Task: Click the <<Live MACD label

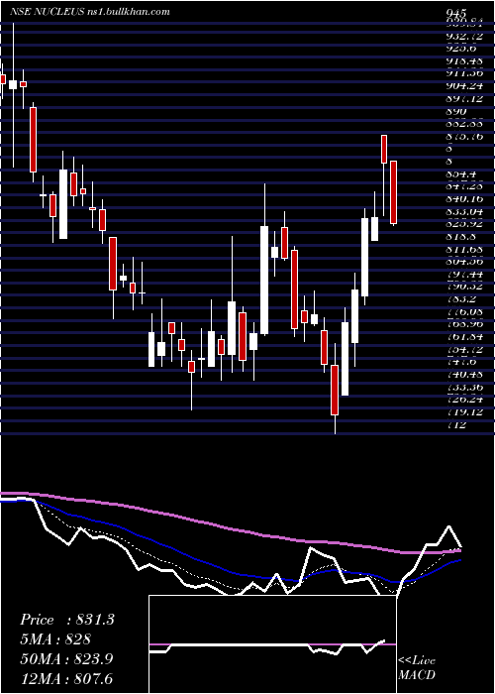Action: click(x=417, y=668)
